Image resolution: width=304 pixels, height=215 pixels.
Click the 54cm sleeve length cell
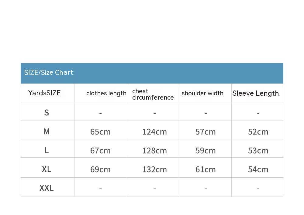[258, 169]
